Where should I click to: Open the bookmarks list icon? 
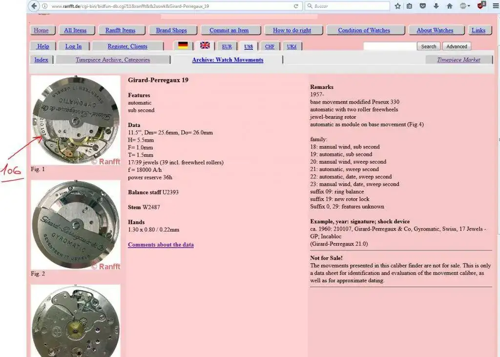click(x=410, y=6)
